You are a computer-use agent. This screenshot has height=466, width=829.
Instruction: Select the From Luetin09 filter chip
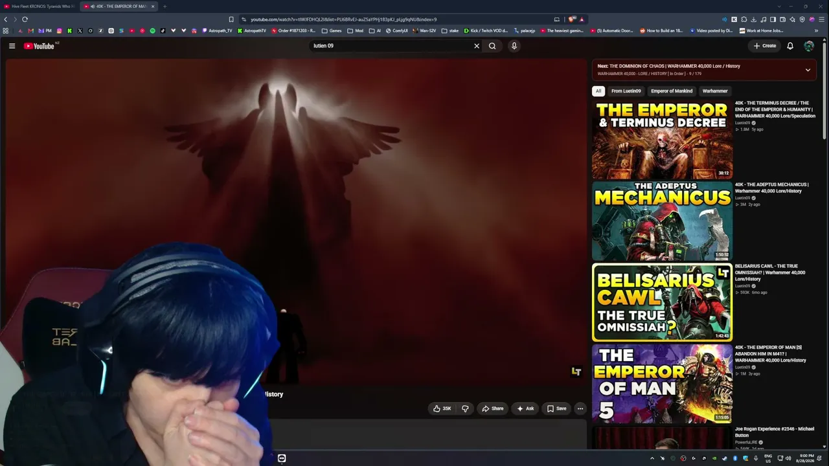[x=626, y=91]
